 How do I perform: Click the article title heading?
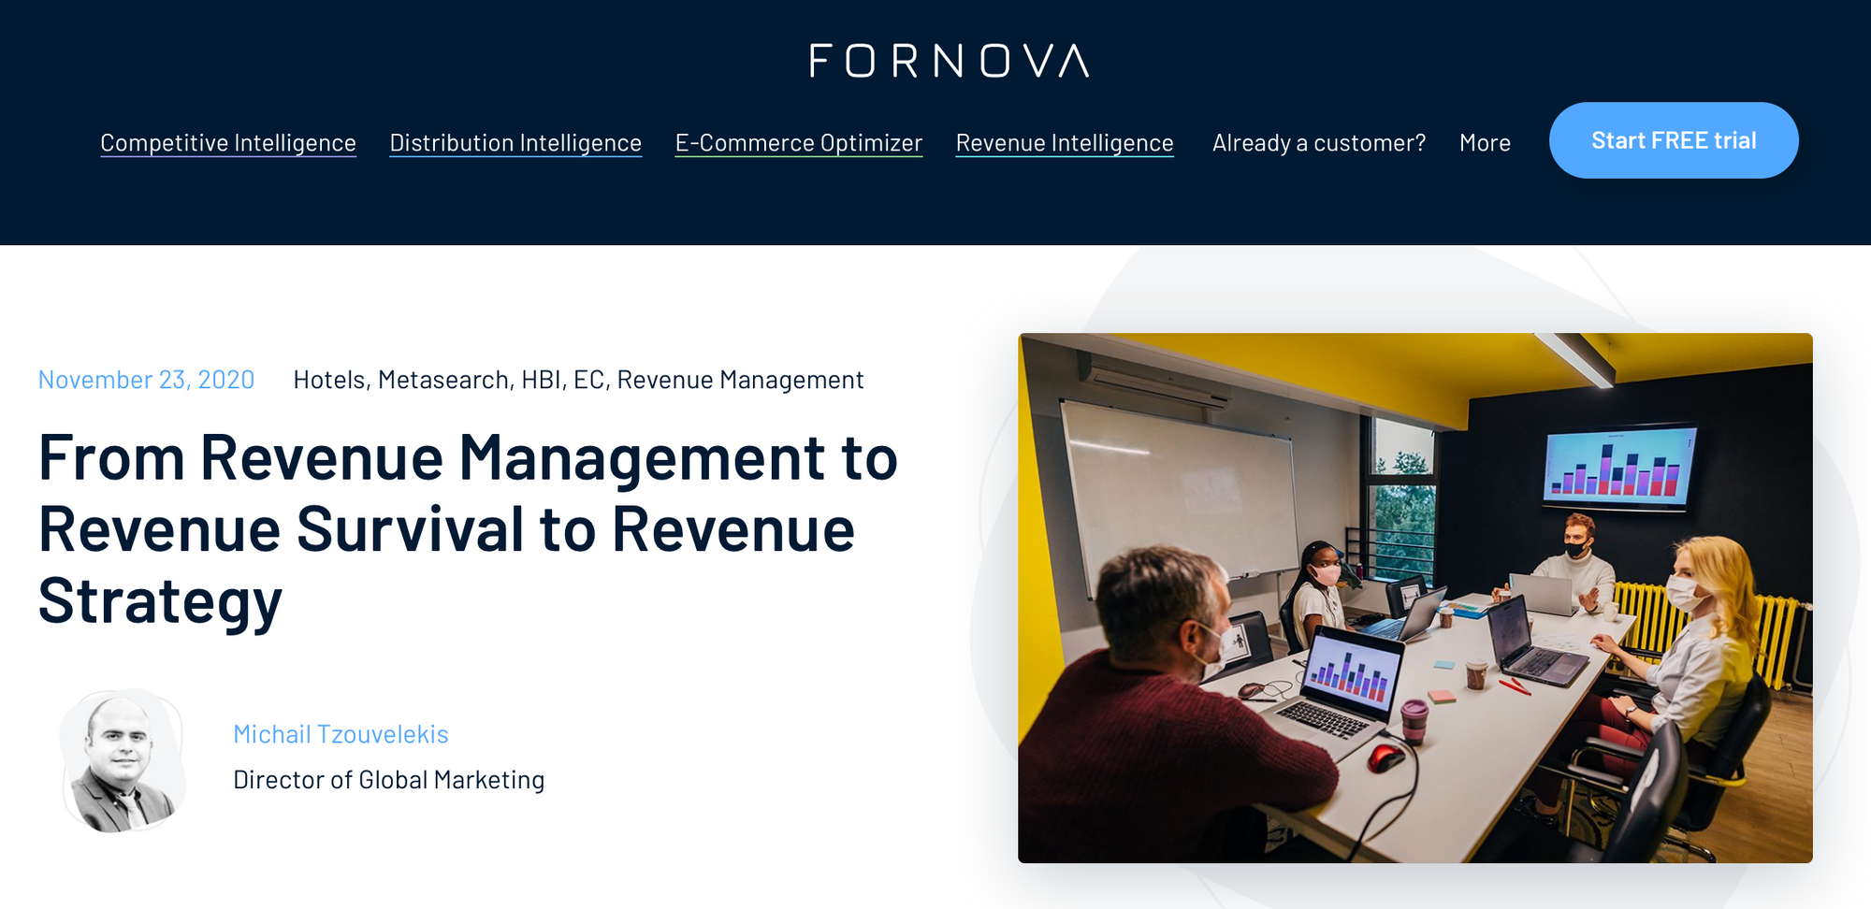pos(468,529)
